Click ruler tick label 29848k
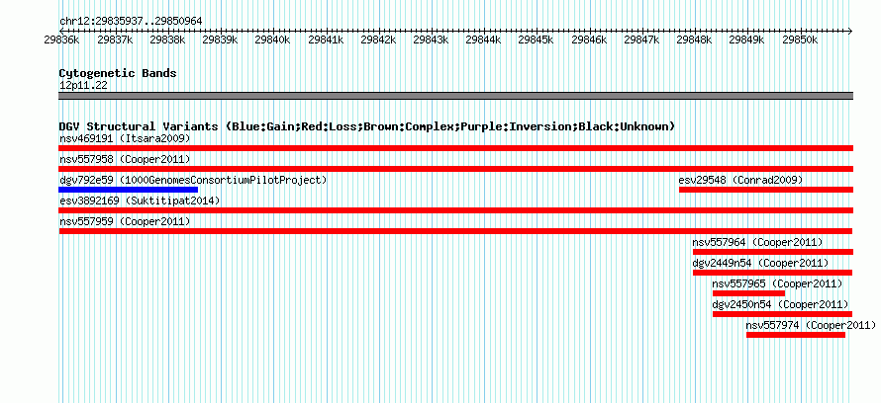Viewport: 881px width, 403px height. tap(694, 40)
